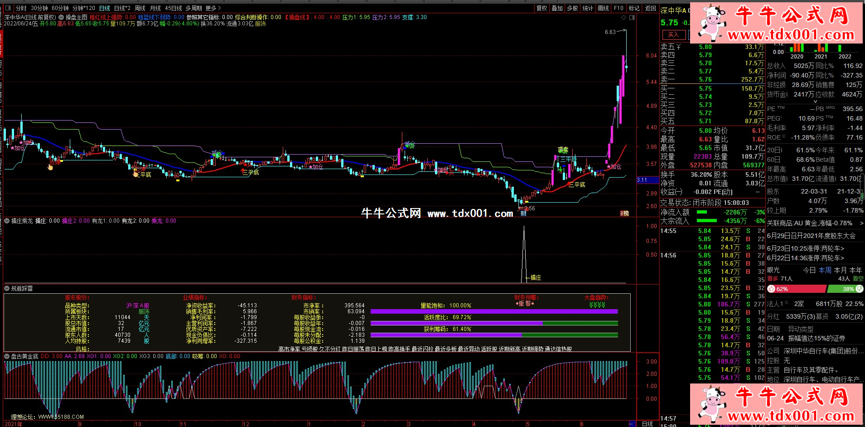Select 本年 in the 眼光 sentiment panel

[855, 270]
